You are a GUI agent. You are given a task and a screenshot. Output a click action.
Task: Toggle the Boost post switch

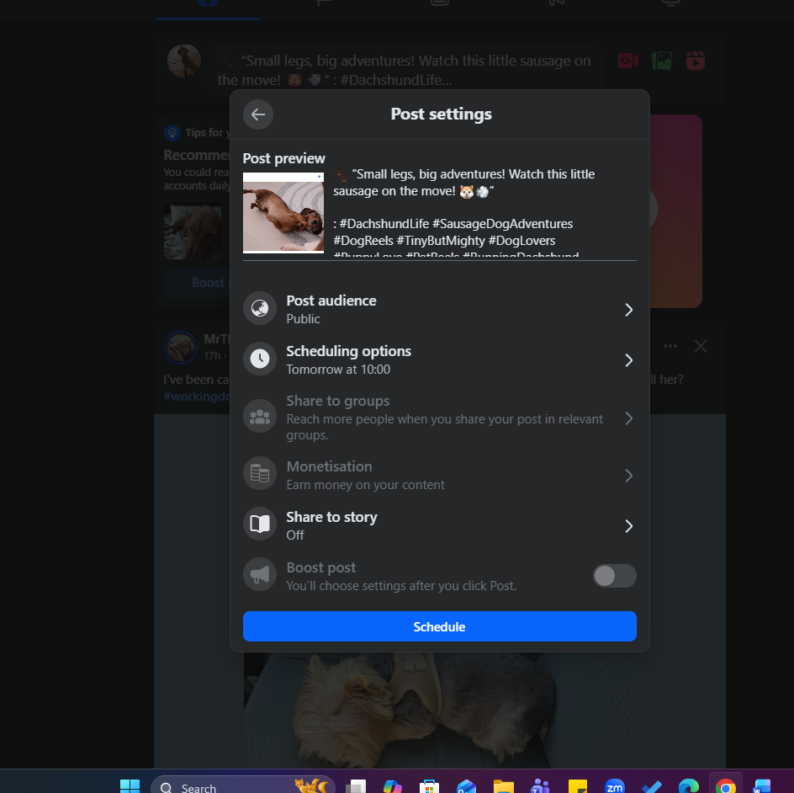[x=614, y=576]
